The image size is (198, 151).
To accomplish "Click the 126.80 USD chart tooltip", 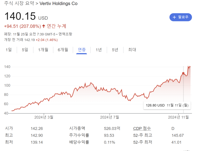I will tap(167, 105).
